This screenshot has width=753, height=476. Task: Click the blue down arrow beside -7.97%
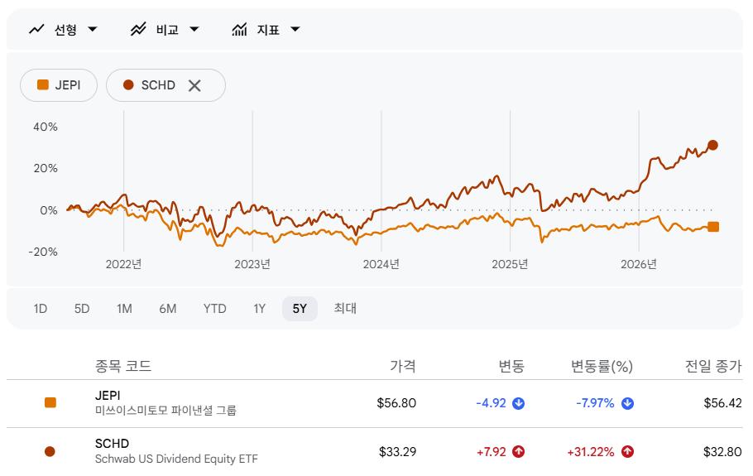click(627, 403)
